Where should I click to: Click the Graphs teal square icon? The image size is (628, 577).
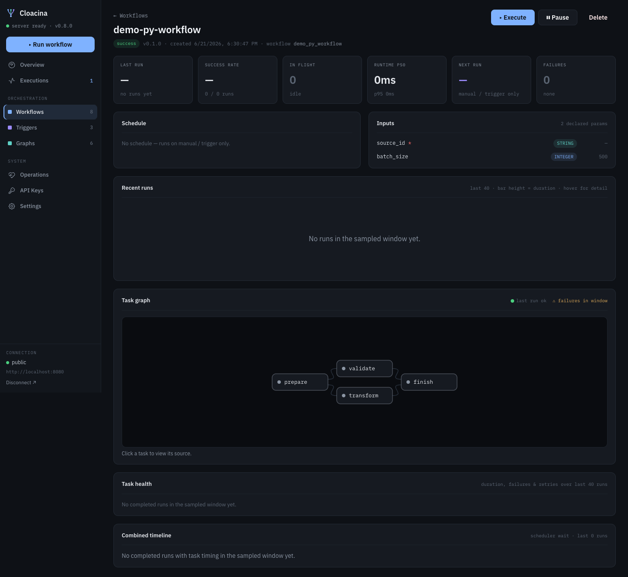pyautogui.click(x=10, y=143)
